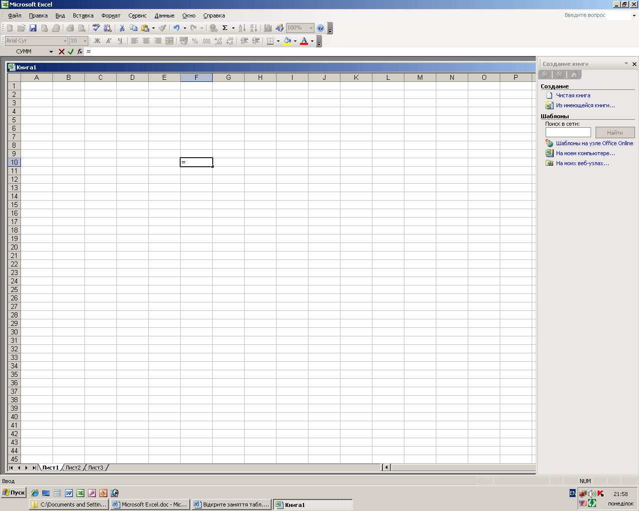The height and width of the screenshot is (511, 639).
Task: Click the Print icon in toolbar
Action: coord(70,28)
